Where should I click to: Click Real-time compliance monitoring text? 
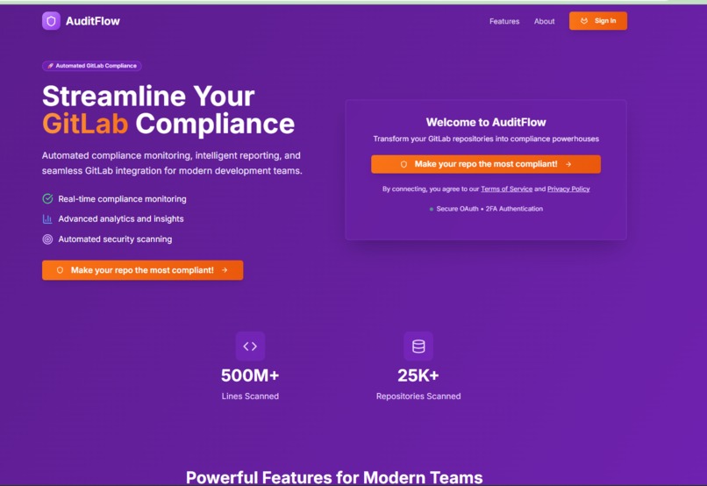[x=122, y=199]
